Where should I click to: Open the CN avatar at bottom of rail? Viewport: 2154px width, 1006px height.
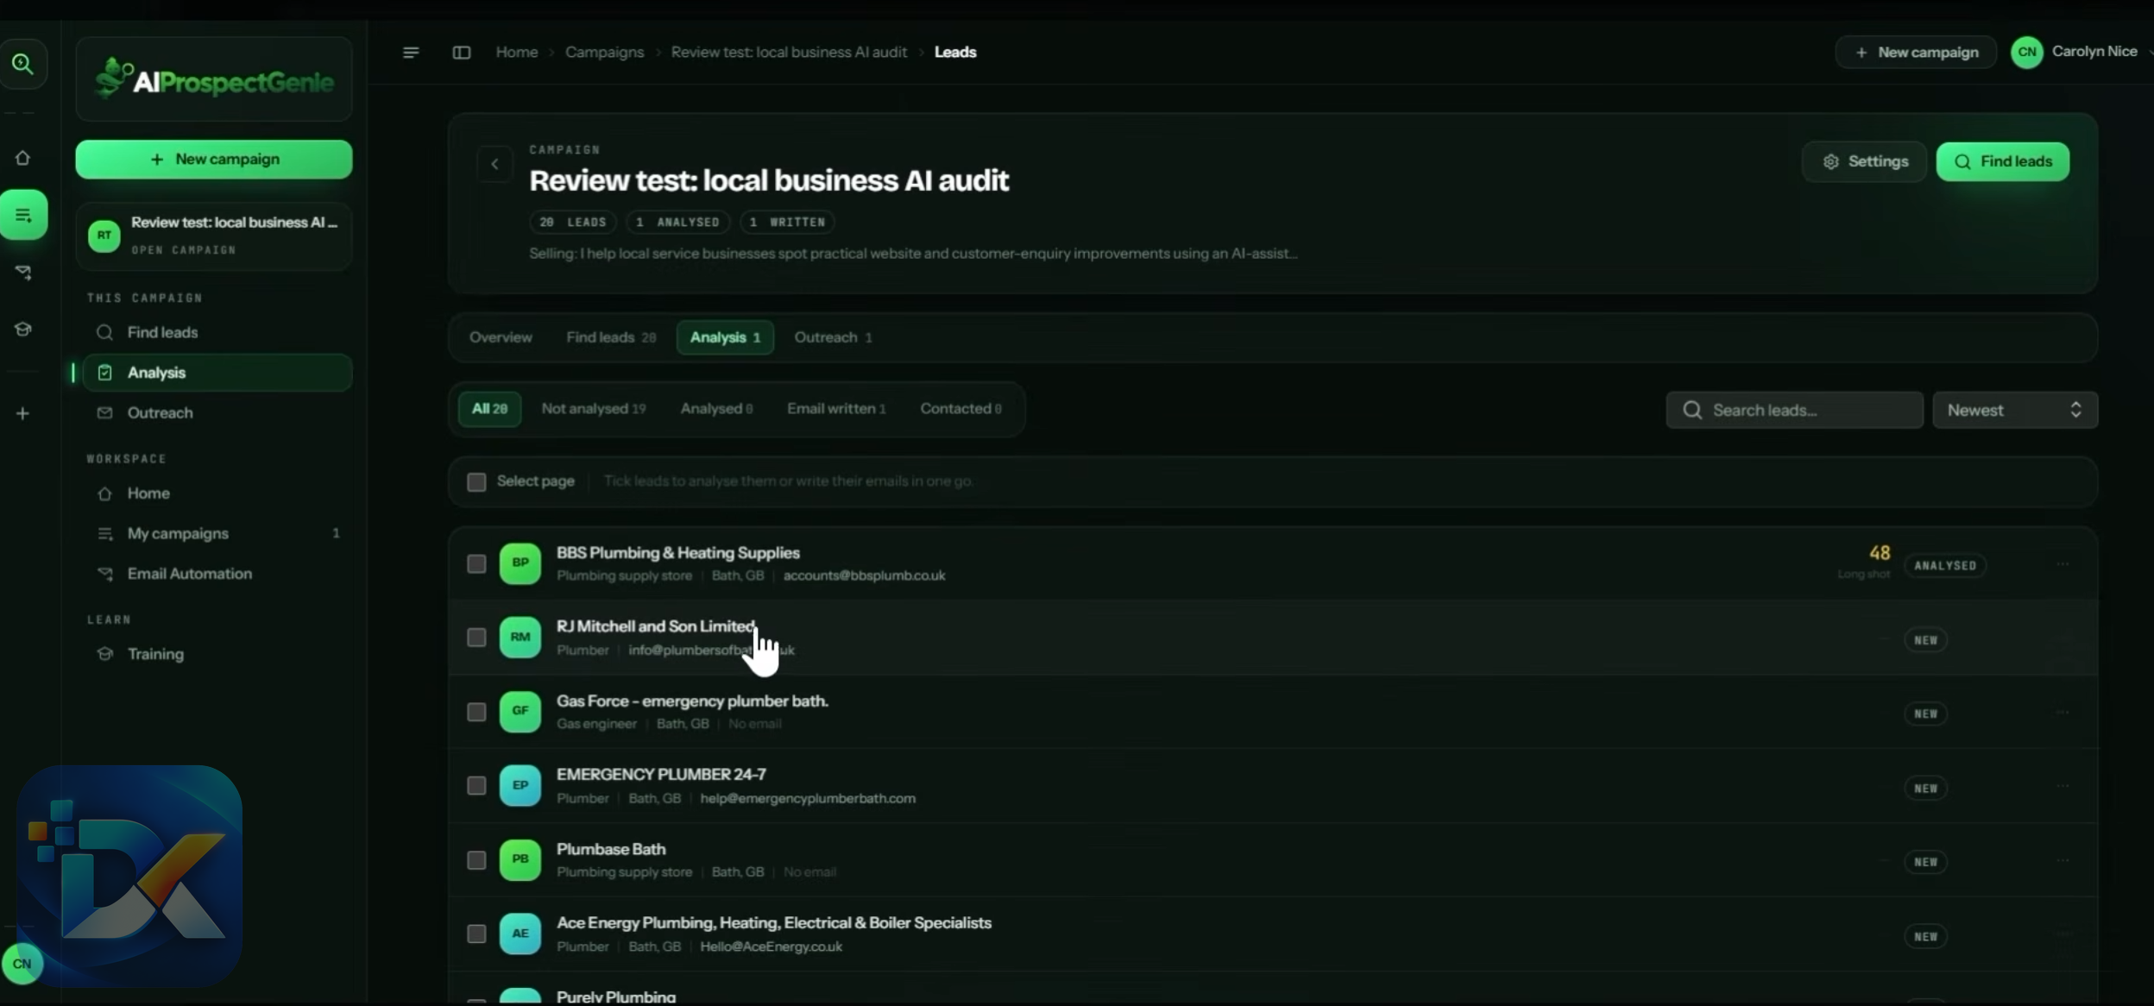(x=22, y=964)
